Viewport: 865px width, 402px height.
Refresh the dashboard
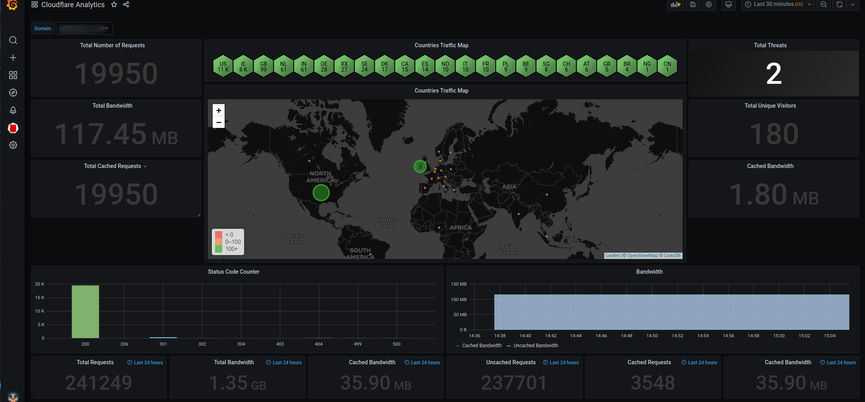840,4
